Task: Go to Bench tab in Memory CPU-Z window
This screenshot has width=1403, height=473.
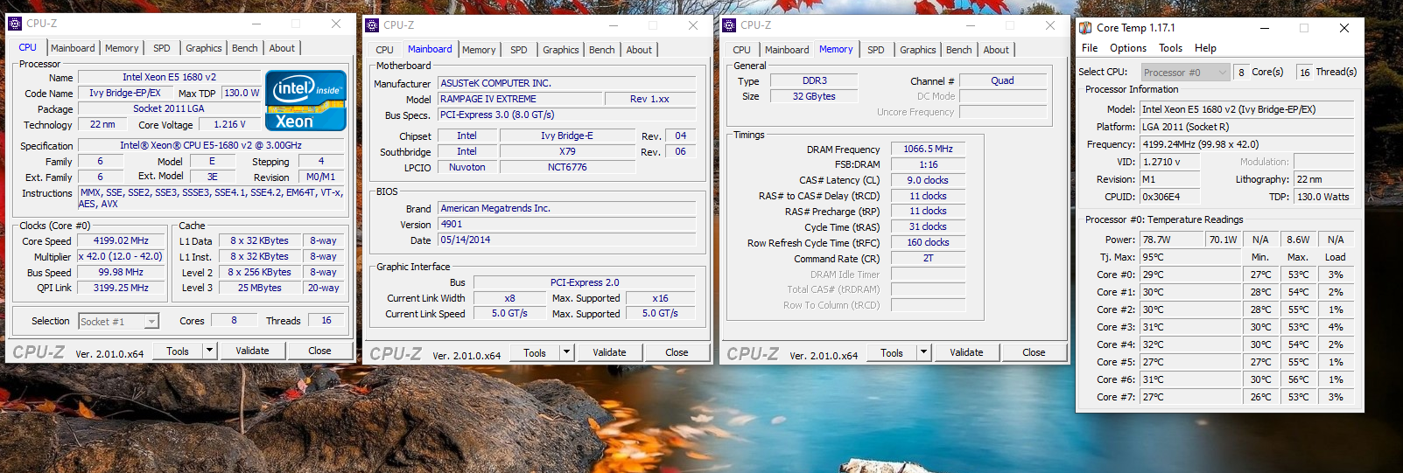Action: pyautogui.click(x=959, y=50)
